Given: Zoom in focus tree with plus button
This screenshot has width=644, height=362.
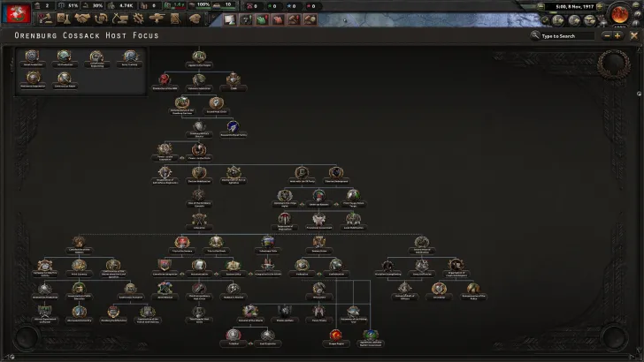Looking at the screenshot, I should [x=617, y=36].
